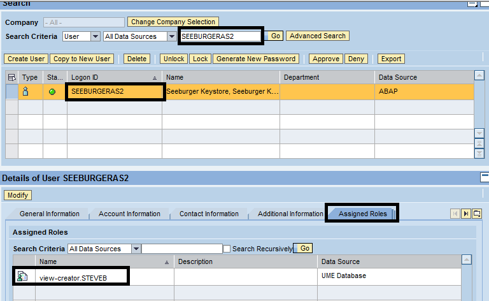Switch to the General Information tab

pos(50,214)
